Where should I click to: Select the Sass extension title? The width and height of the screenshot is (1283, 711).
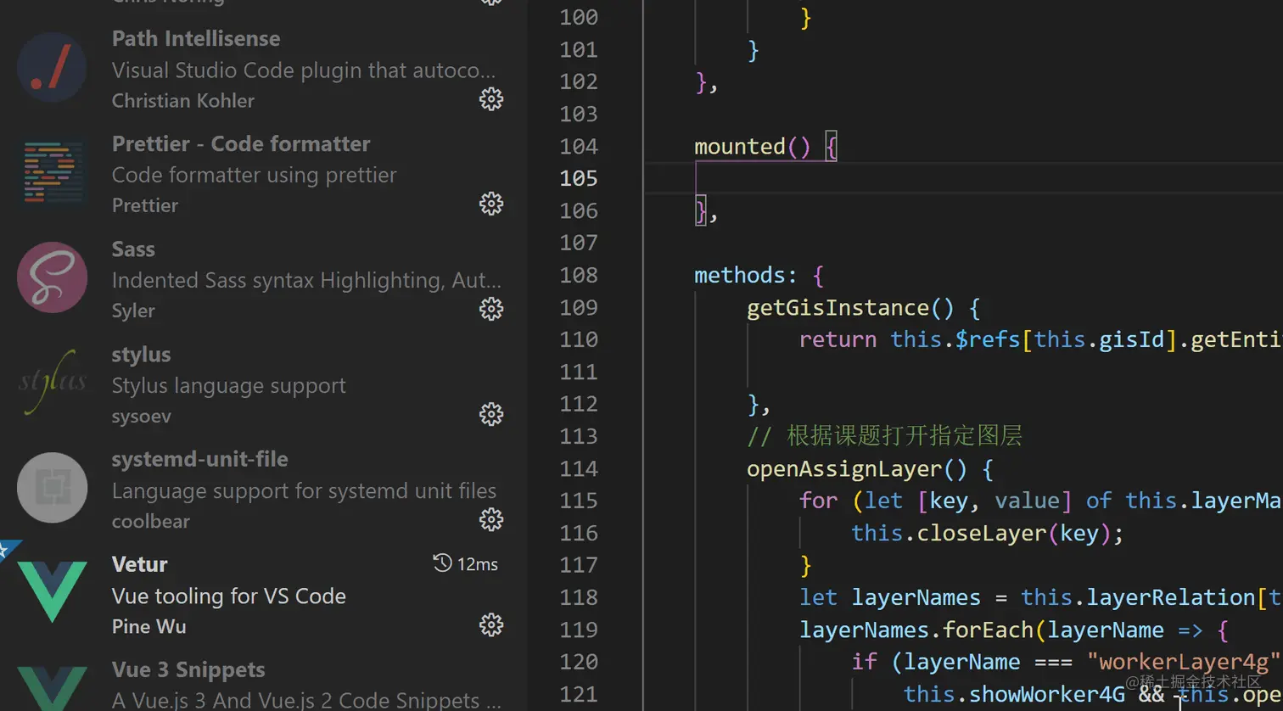[133, 249]
